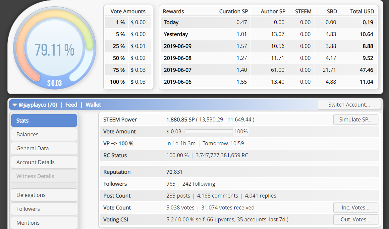Switch to General Data tab
This screenshot has height=229, width=389.
click(x=44, y=148)
